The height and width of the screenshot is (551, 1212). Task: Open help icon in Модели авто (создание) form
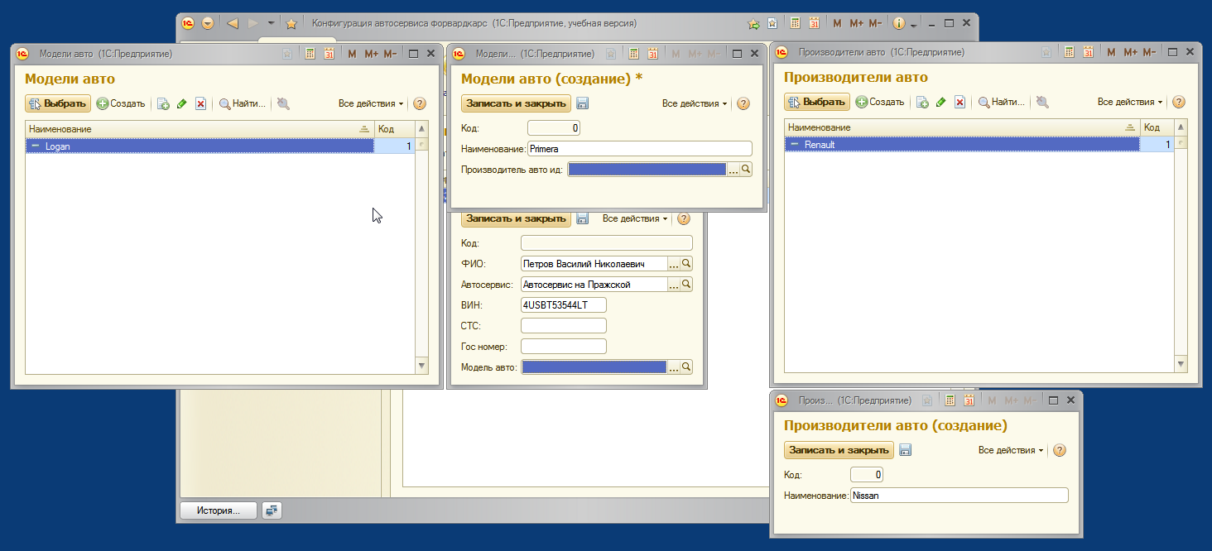[x=743, y=104]
